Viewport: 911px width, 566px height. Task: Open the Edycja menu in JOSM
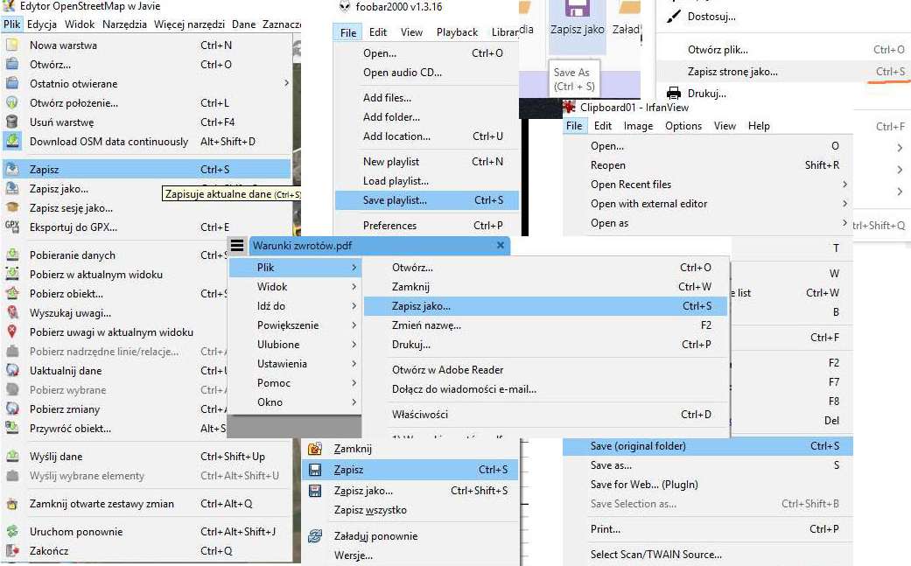42,24
